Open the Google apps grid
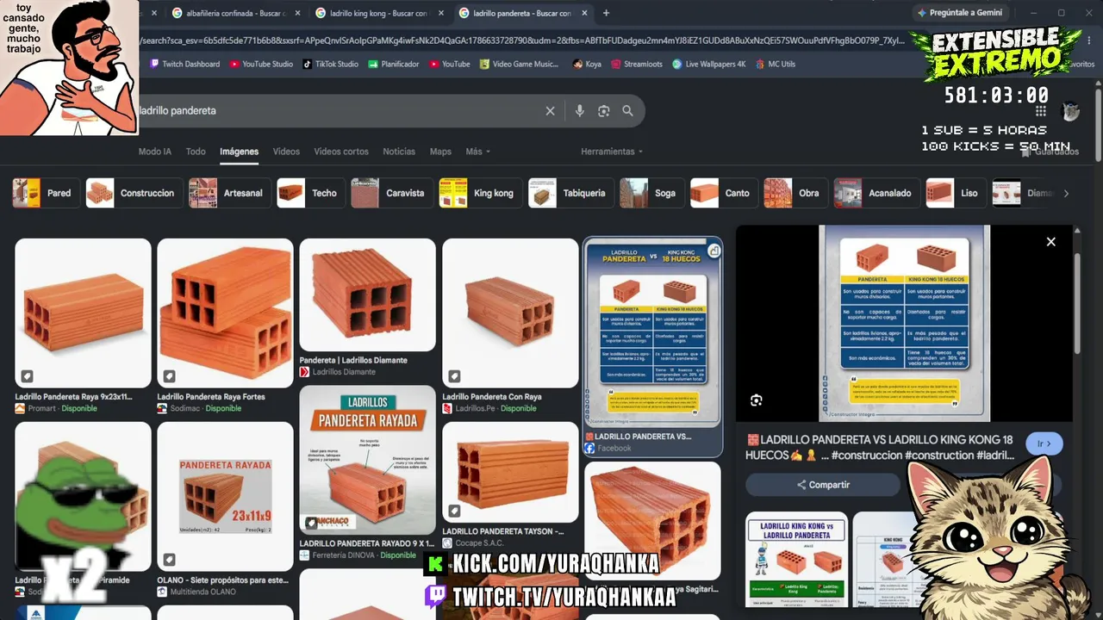This screenshot has height=620, width=1103. [1041, 111]
